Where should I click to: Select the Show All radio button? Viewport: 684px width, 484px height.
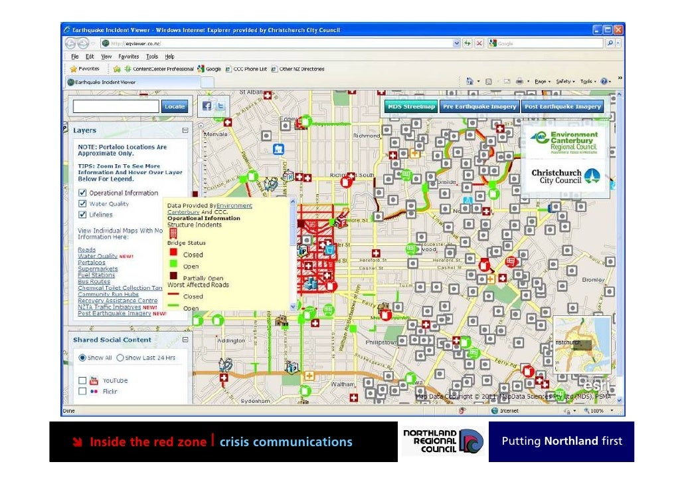[x=82, y=358]
